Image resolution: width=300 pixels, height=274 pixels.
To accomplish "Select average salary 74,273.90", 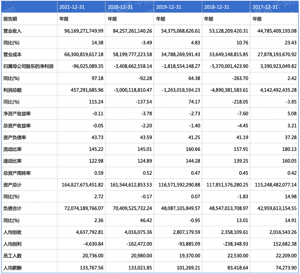I will coord(286,268).
